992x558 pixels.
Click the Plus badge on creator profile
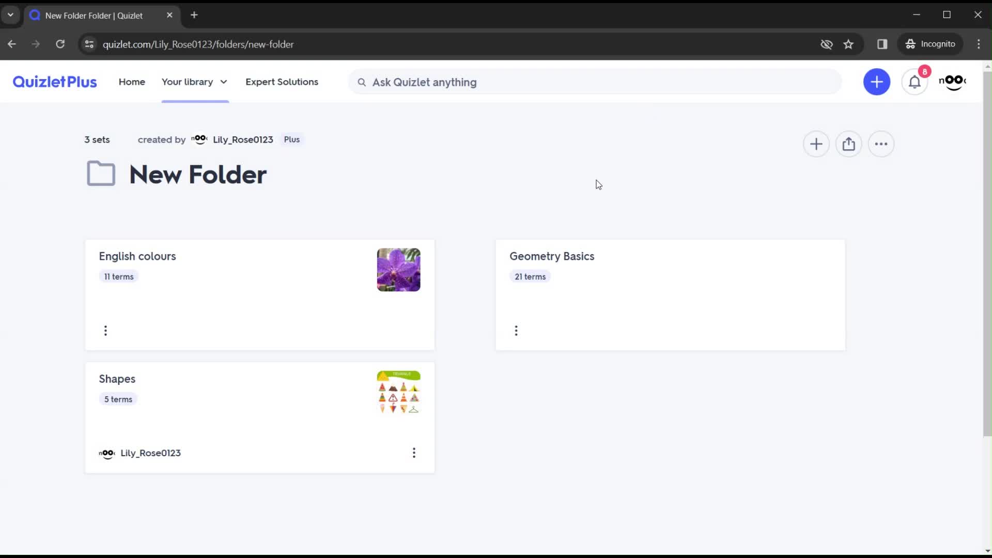291,139
